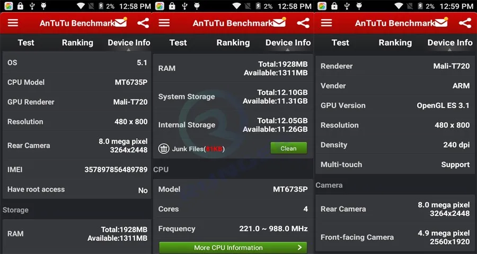
Task: Tap the Multi-touch Support row
Action: coord(395,165)
